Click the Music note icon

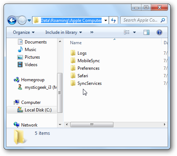coord(20,49)
